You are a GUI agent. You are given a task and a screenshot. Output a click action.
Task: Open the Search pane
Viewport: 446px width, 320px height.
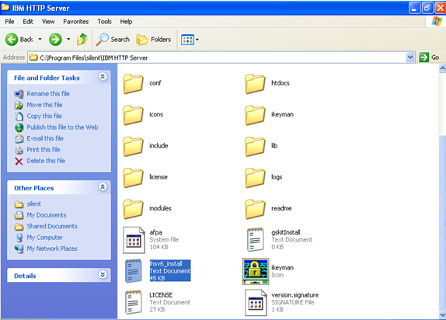[x=113, y=40]
